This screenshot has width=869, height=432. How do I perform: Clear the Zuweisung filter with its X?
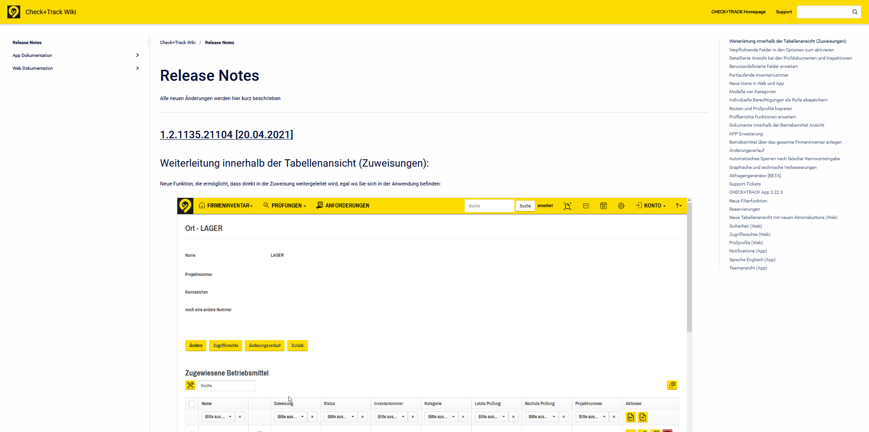[x=312, y=417]
